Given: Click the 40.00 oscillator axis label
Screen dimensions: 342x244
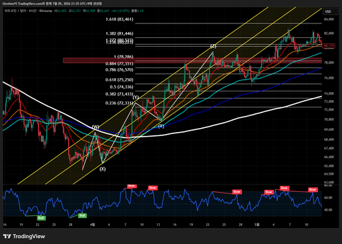Looking at the screenshot, I should click(x=328, y=210).
